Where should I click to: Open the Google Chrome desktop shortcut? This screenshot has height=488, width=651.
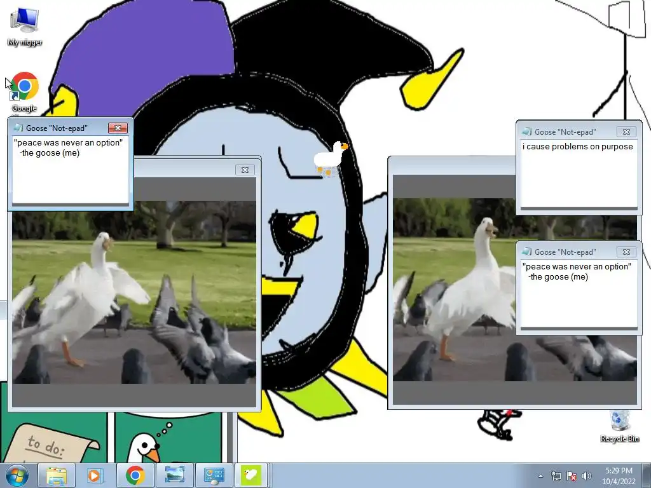point(25,92)
